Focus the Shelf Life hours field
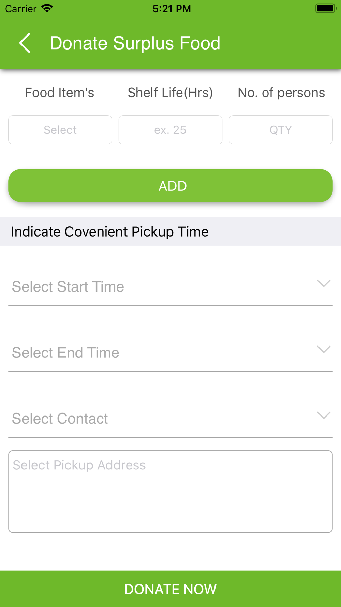 pos(170,130)
